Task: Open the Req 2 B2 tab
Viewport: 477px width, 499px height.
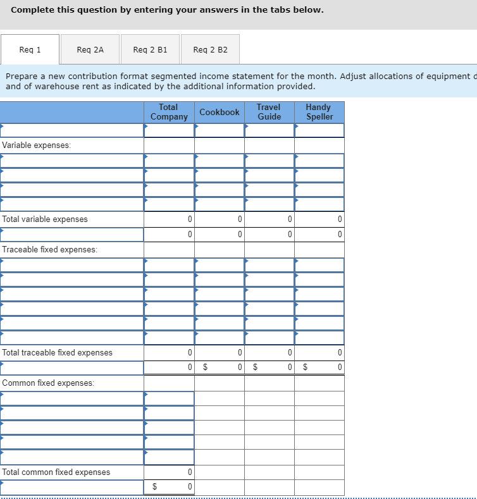Action: click(x=210, y=49)
